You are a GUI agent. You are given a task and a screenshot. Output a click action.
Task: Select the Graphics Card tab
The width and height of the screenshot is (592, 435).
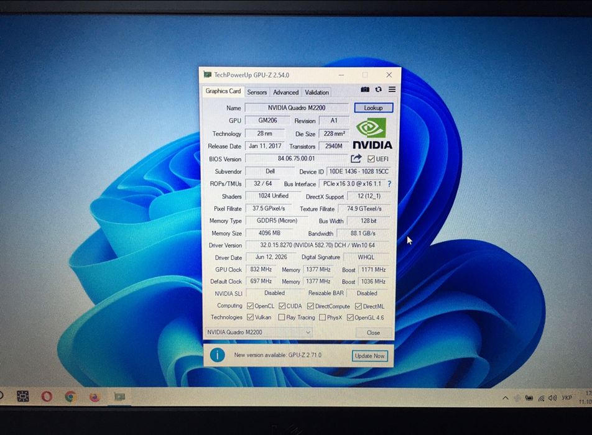[223, 91]
